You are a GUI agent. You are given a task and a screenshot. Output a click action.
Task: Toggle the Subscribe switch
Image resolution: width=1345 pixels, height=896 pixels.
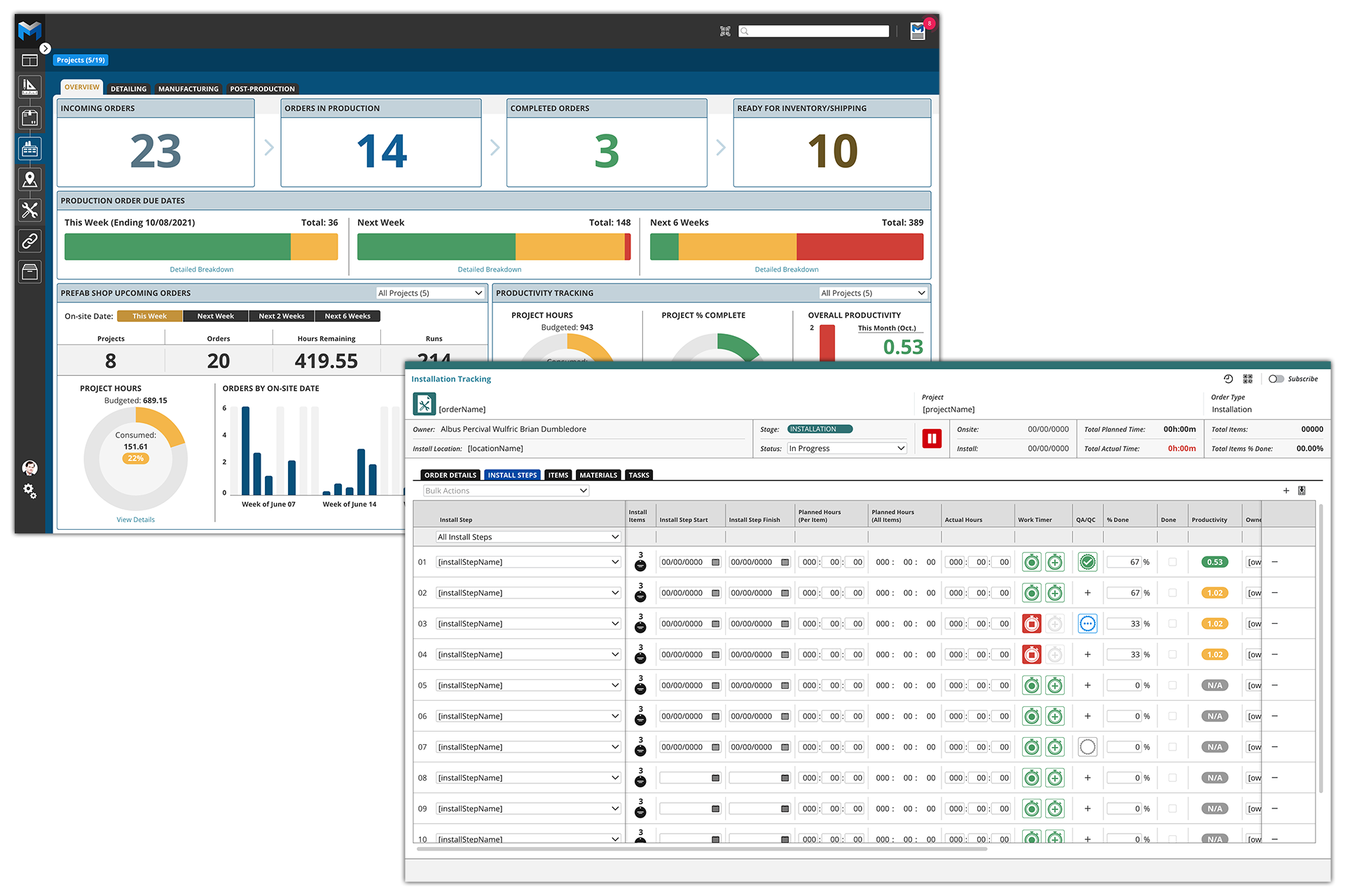[1276, 379]
